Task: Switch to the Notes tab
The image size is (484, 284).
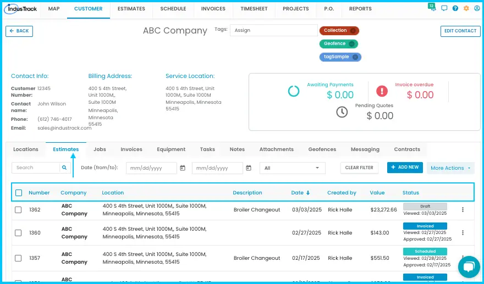Action: (x=237, y=149)
